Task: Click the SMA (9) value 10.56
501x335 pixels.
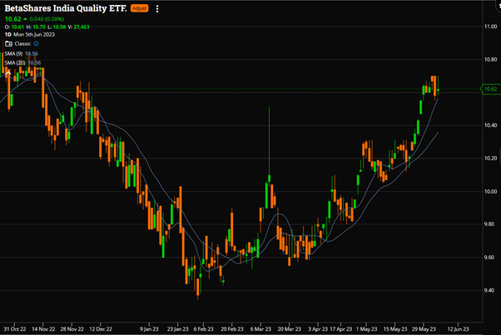Action: click(x=32, y=53)
